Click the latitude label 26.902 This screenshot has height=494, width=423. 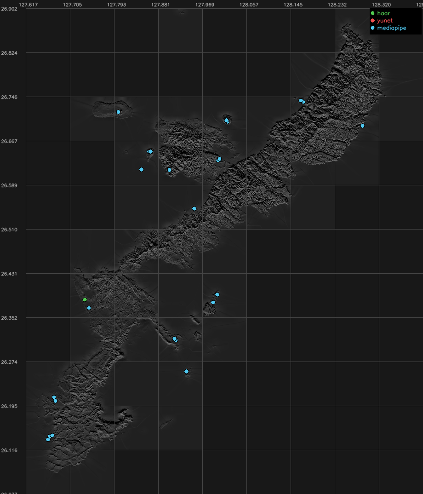[x=9, y=9]
